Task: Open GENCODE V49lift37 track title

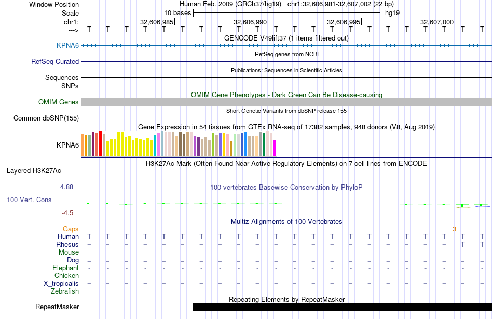Action: (286, 38)
